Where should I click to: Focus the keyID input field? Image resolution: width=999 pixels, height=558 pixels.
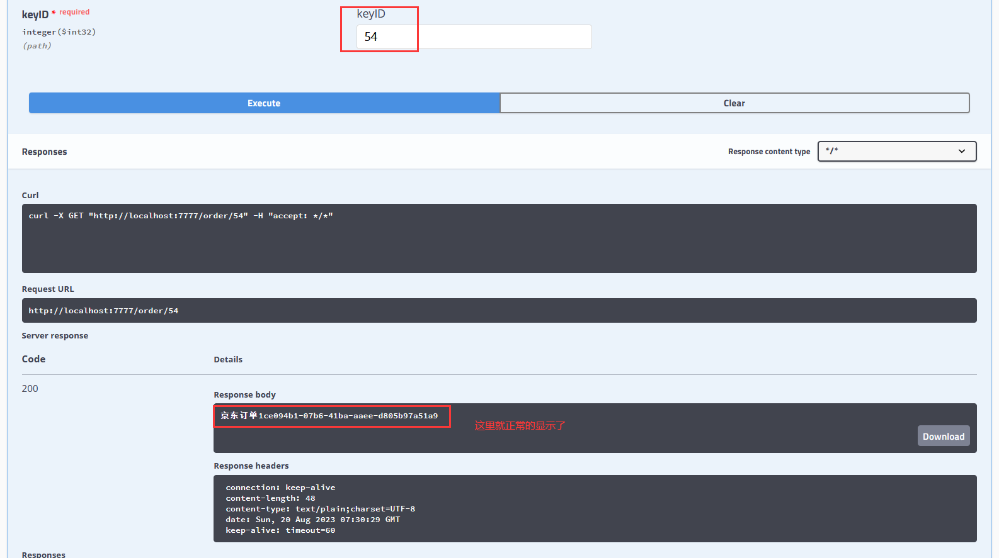tap(474, 36)
